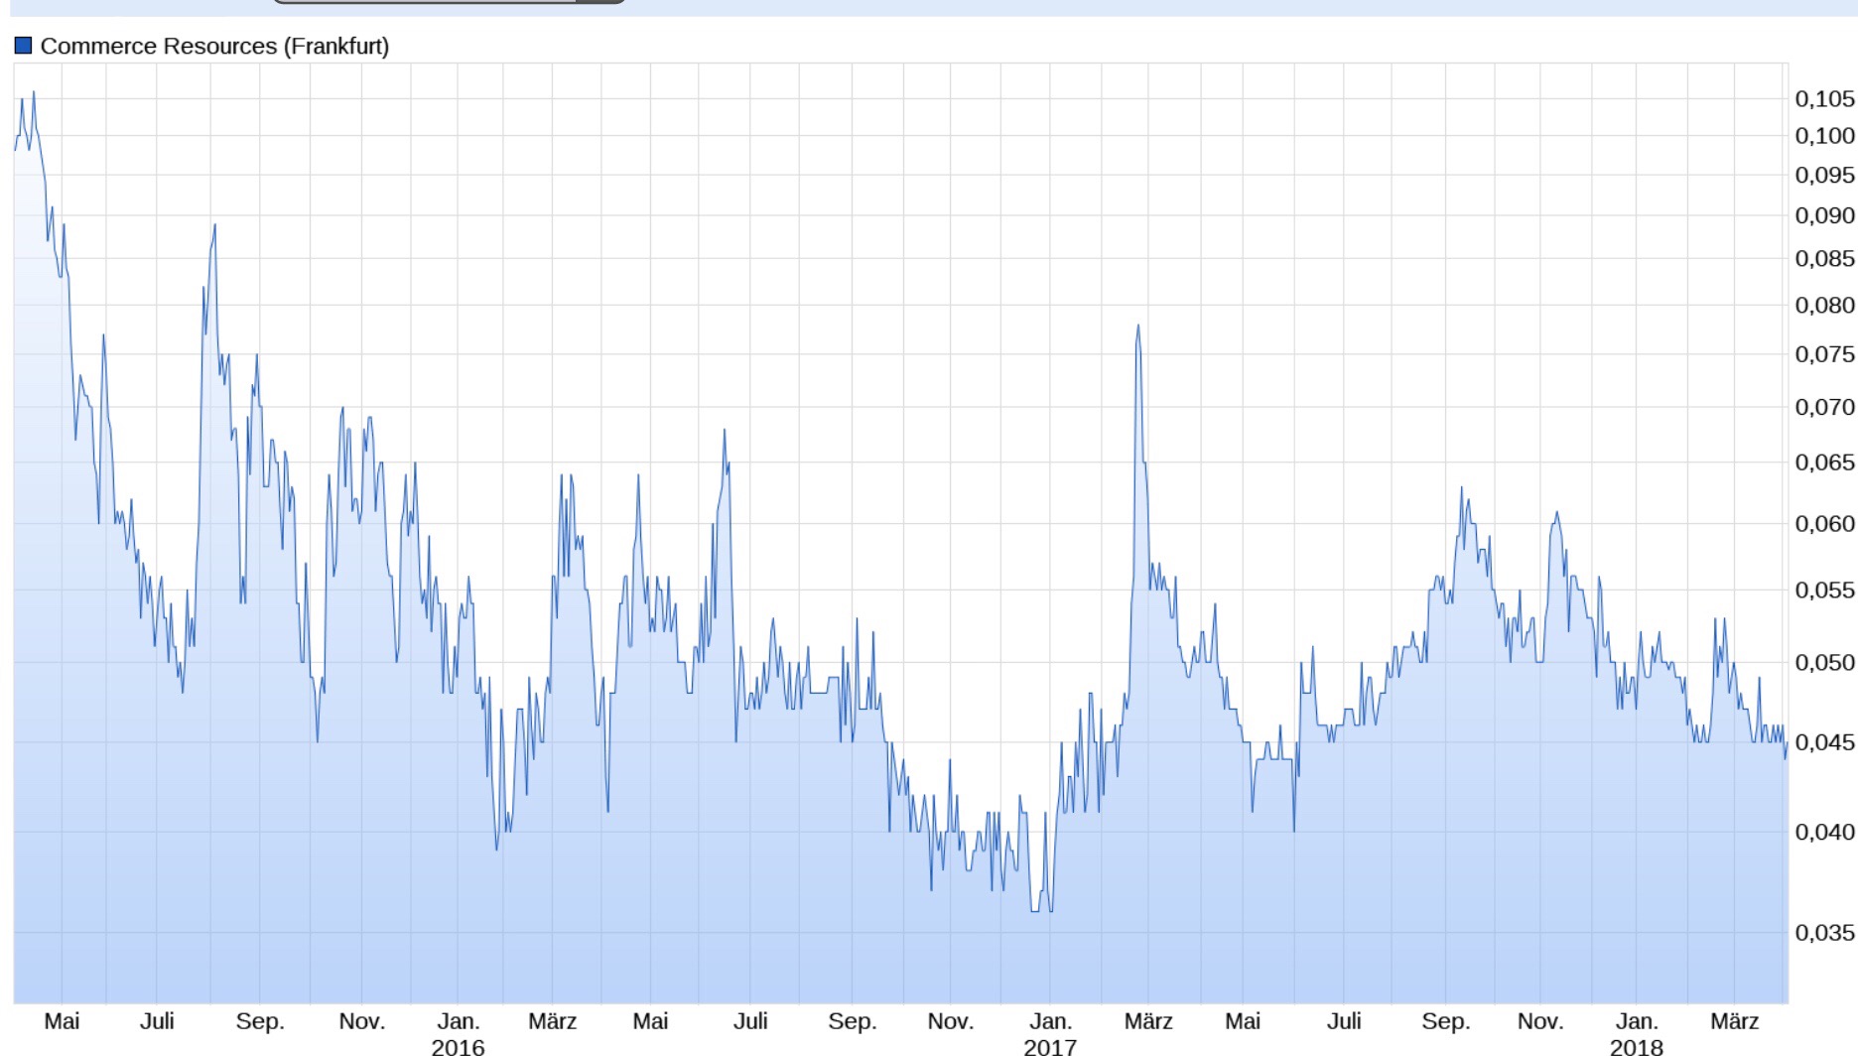The height and width of the screenshot is (1056, 1858).
Task: Click the highest peak at chart start
Action: (34, 93)
